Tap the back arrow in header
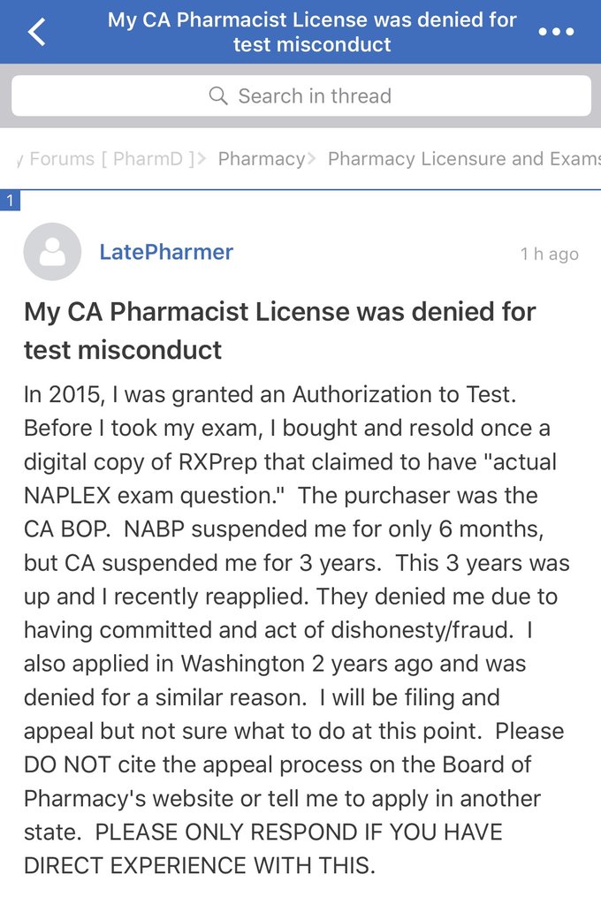Screen dimensions: 601x905 pos(36,32)
